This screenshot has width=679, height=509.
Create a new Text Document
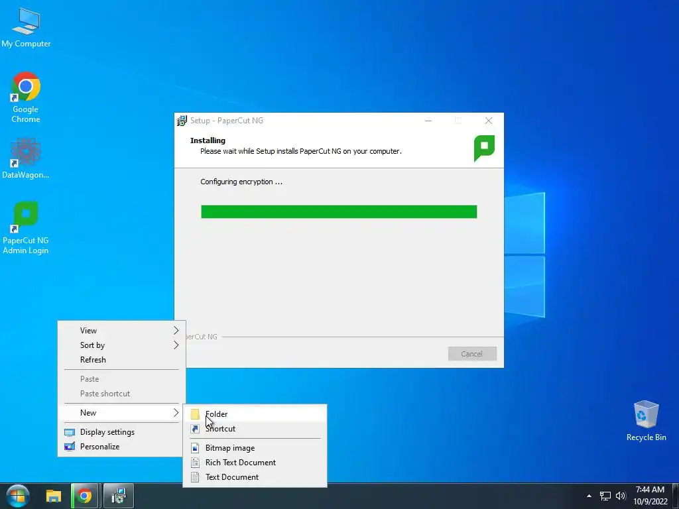tap(255, 477)
